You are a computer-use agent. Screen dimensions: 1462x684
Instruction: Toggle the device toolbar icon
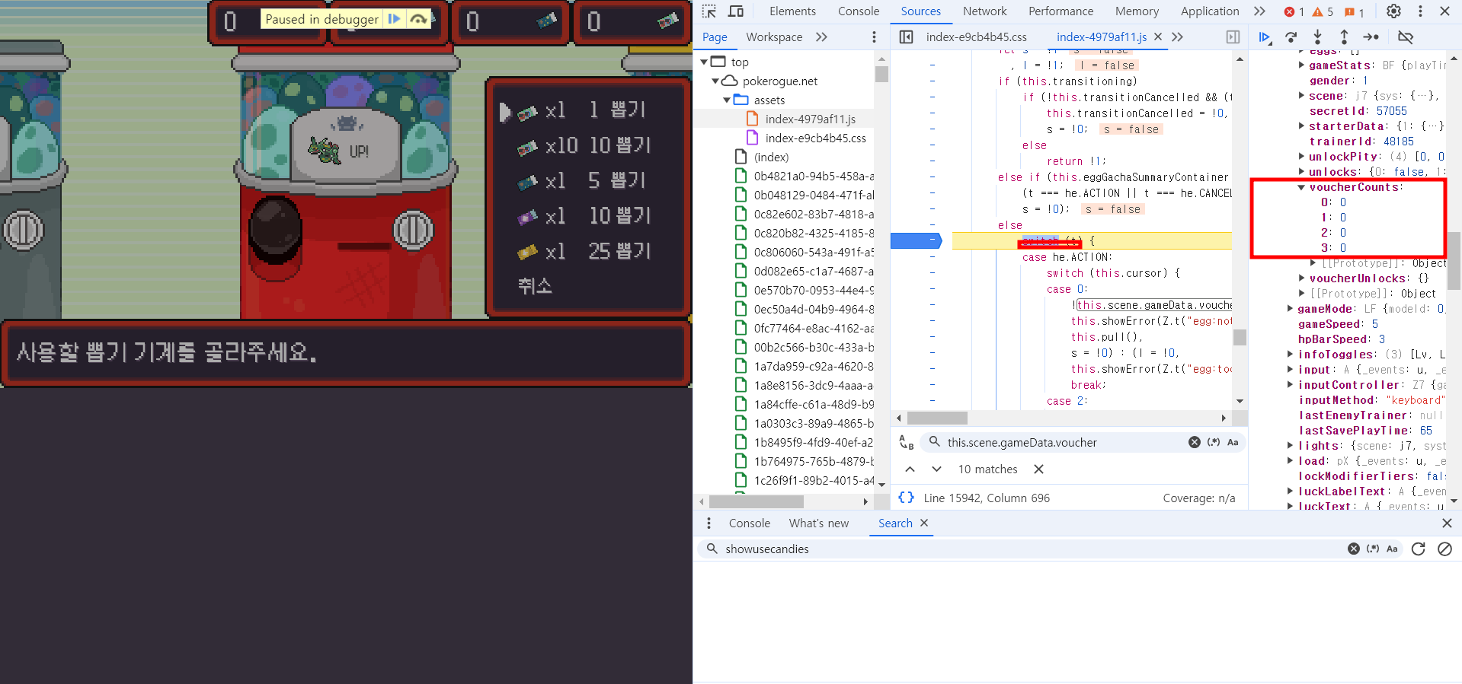736,11
